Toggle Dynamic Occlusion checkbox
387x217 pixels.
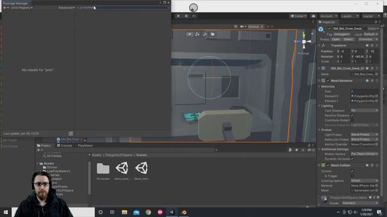tap(352, 159)
